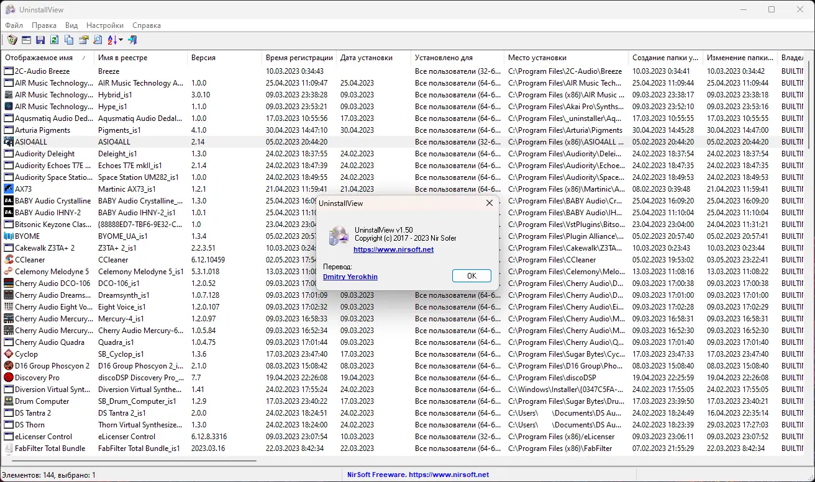Close the UninstallView about dialog with its X
The image size is (815, 482).
point(489,203)
